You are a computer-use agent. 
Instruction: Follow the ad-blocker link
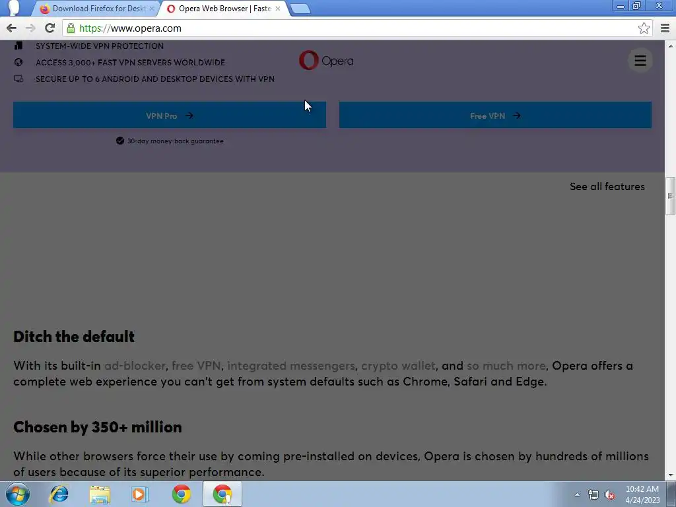(135, 366)
